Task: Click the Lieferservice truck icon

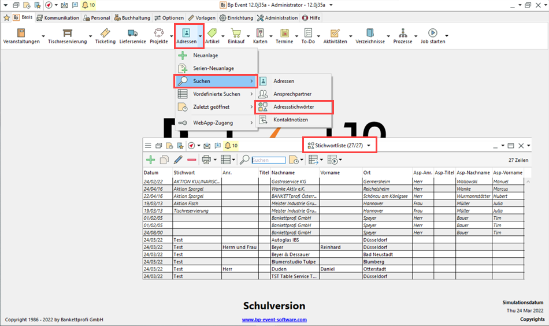Action: (132, 36)
